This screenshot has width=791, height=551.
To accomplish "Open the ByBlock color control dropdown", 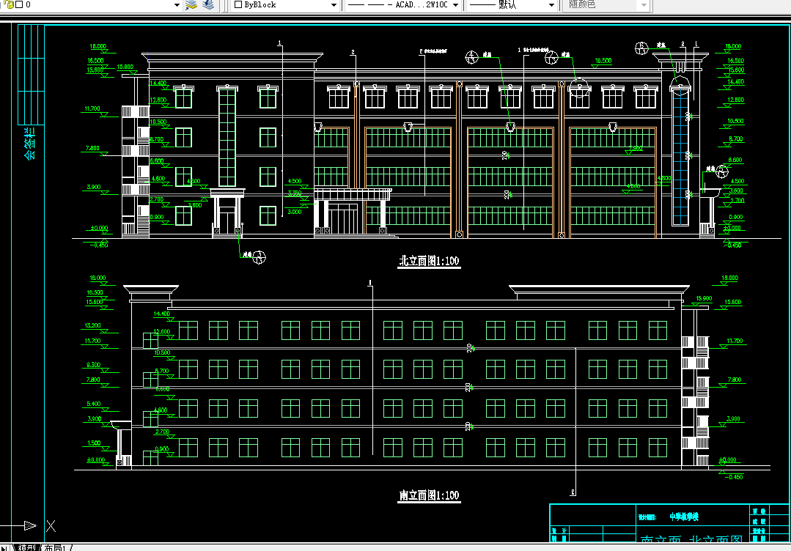I will click(334, 5).
